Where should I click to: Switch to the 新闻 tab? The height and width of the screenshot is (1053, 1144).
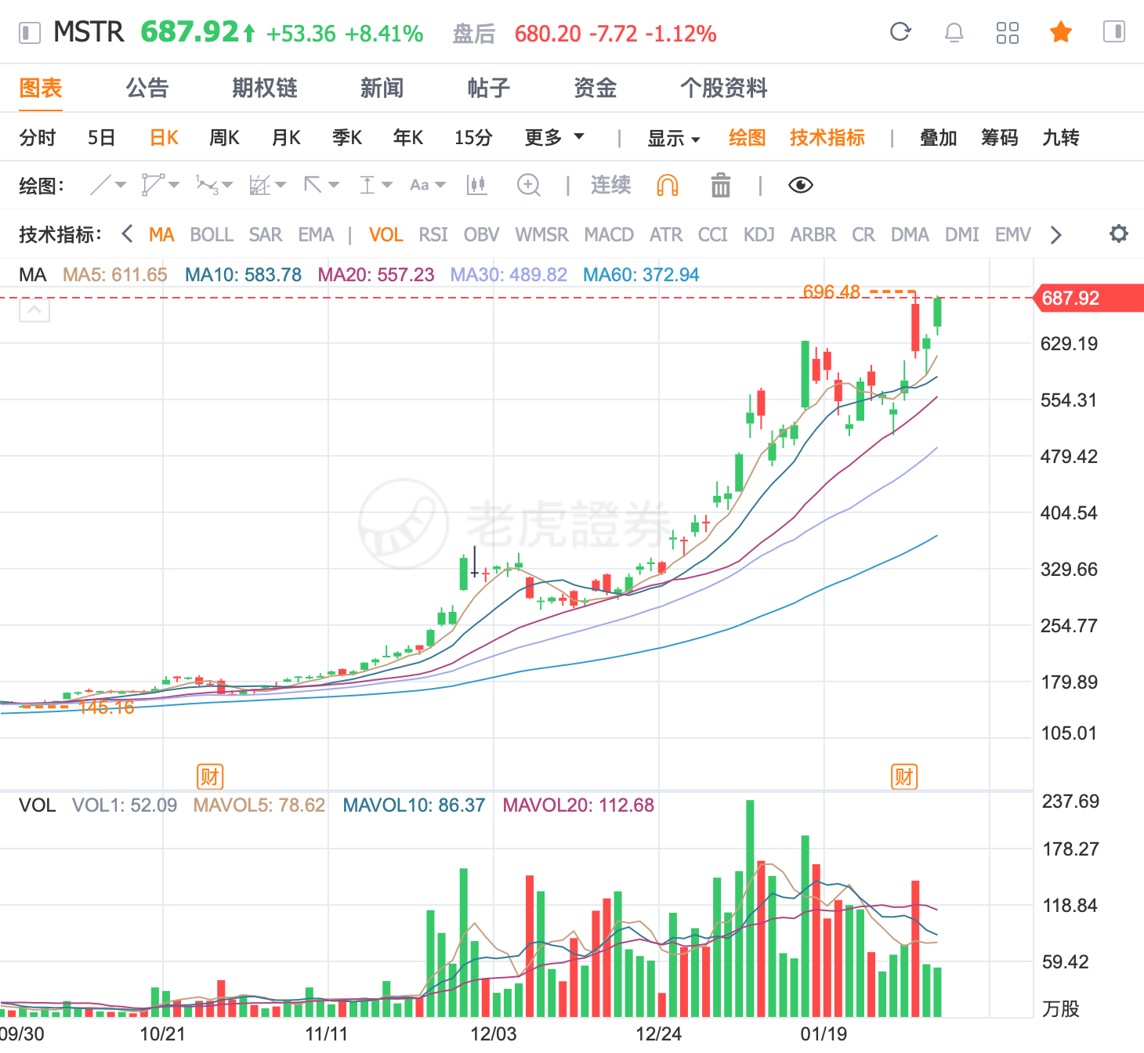[x=382, y=88]
